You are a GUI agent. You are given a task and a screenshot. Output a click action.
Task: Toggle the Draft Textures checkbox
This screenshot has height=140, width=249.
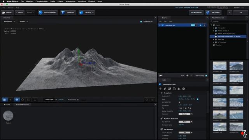[x=141, y=22]
